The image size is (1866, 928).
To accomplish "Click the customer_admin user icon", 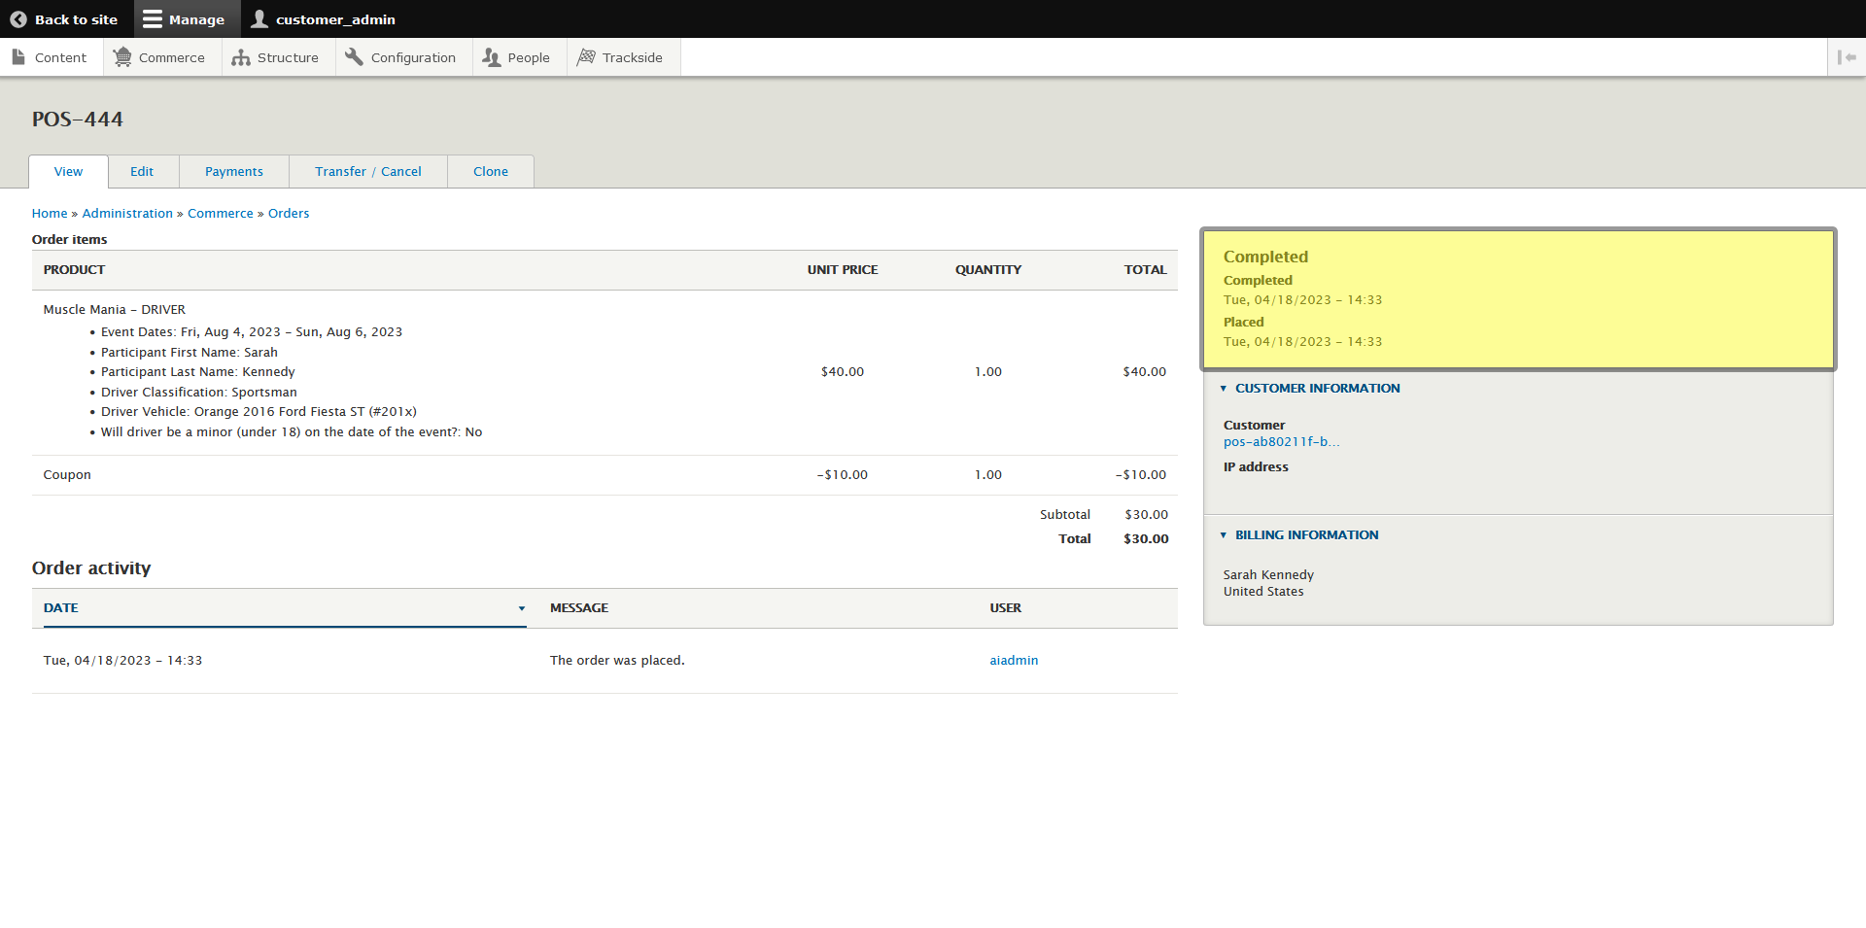I will 259,19.
